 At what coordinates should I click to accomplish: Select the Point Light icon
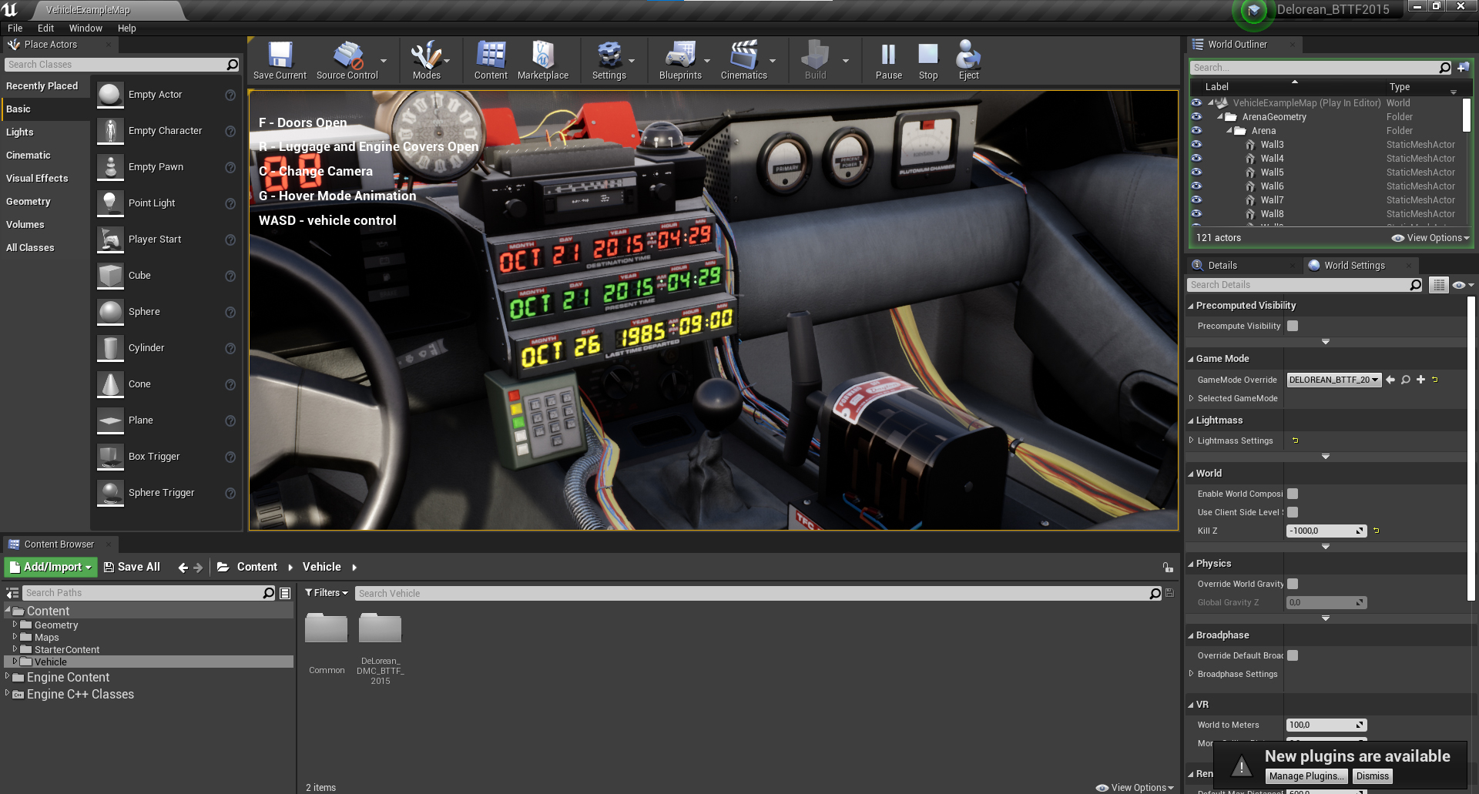[x=110, y=203]
